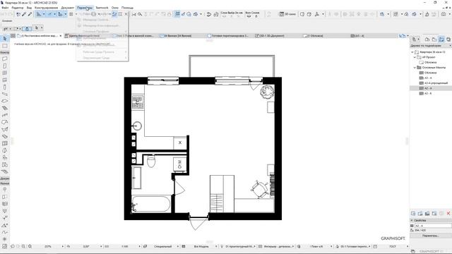Switch to the Расстановка мебели tab

(40, 36)
